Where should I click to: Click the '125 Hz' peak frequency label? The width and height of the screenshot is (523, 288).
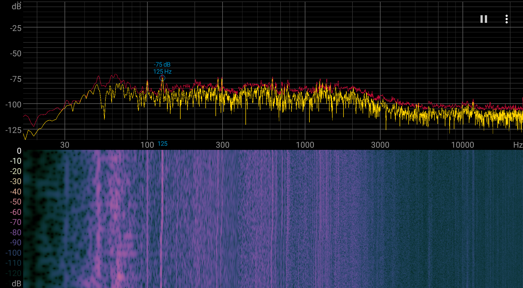tap(162, 72)
